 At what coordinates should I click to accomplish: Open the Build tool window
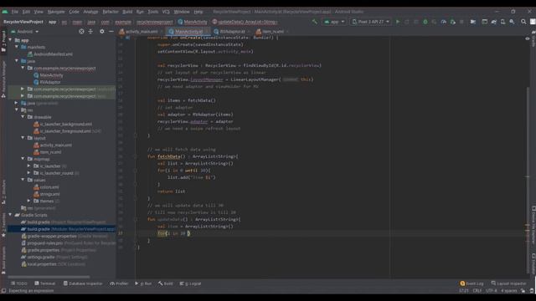(x=166, y=283)
